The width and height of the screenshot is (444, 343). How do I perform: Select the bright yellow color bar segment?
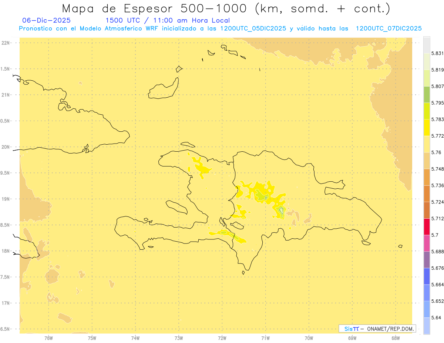pyautogui.click(x=427, y=128)
